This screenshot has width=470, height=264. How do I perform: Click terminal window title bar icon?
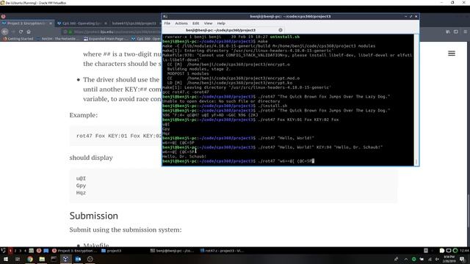165,16
